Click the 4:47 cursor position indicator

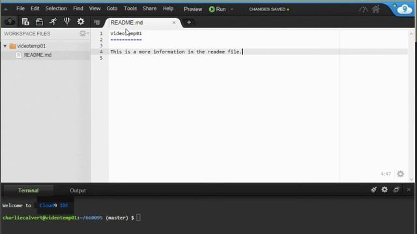coord(386,174)
